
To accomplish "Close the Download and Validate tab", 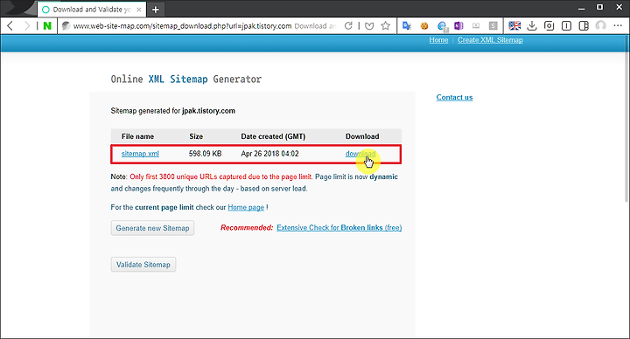I will coord(139,10).
